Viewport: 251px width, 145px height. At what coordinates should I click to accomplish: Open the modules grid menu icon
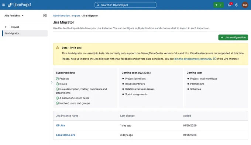pos(4,5)
